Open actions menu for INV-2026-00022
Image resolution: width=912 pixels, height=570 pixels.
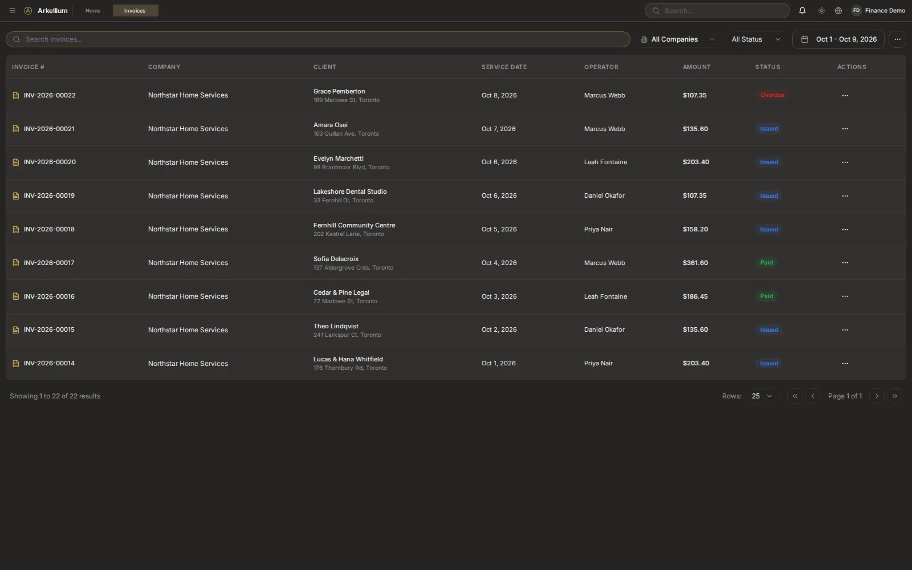[x=845, y=96]
